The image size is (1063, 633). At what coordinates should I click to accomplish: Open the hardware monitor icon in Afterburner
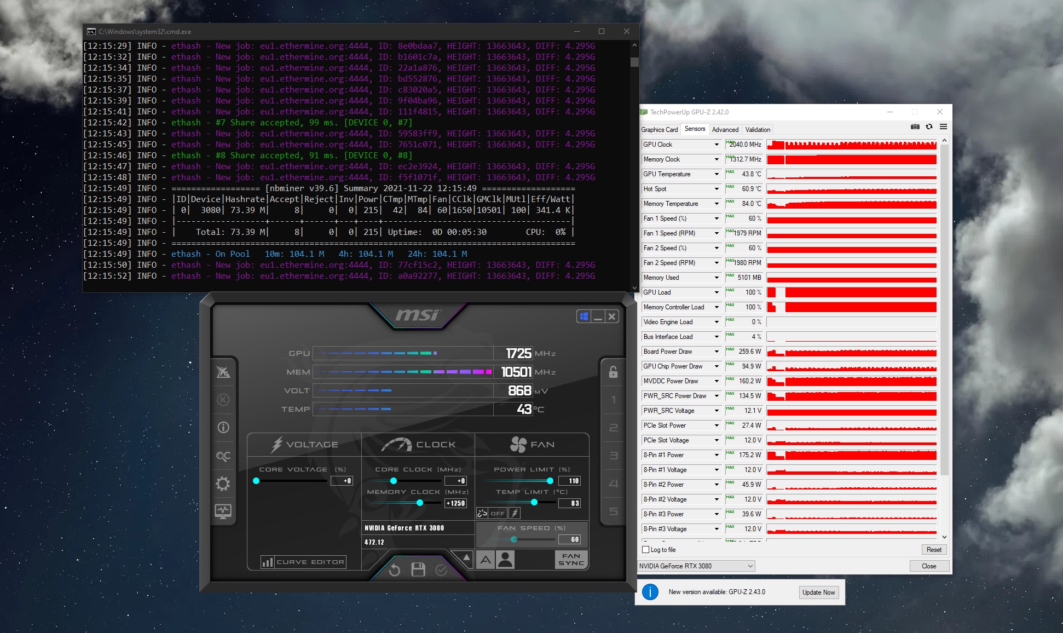[x=223, y=511]
